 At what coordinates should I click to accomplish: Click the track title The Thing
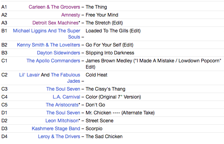[96, 7]
